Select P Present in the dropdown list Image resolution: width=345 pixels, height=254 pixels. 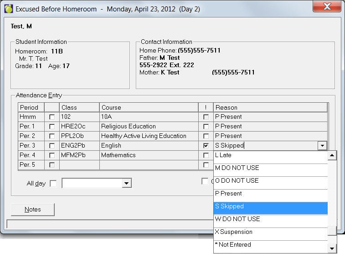[x=270, y=194]
